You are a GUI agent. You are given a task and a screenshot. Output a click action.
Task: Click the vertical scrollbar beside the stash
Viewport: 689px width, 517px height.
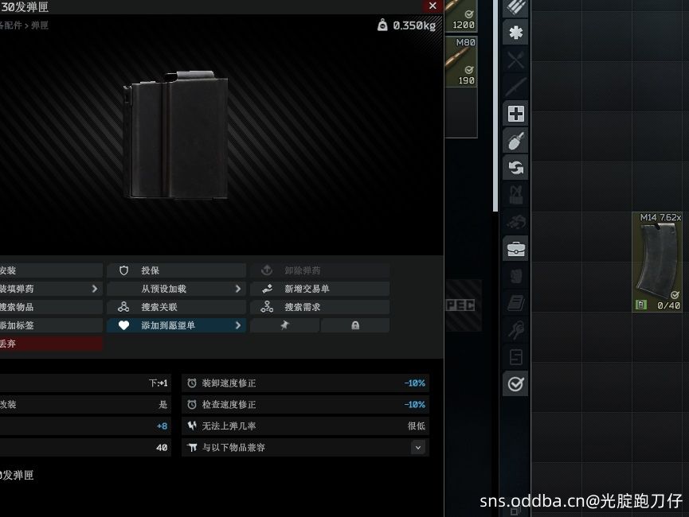coord(495,105)
